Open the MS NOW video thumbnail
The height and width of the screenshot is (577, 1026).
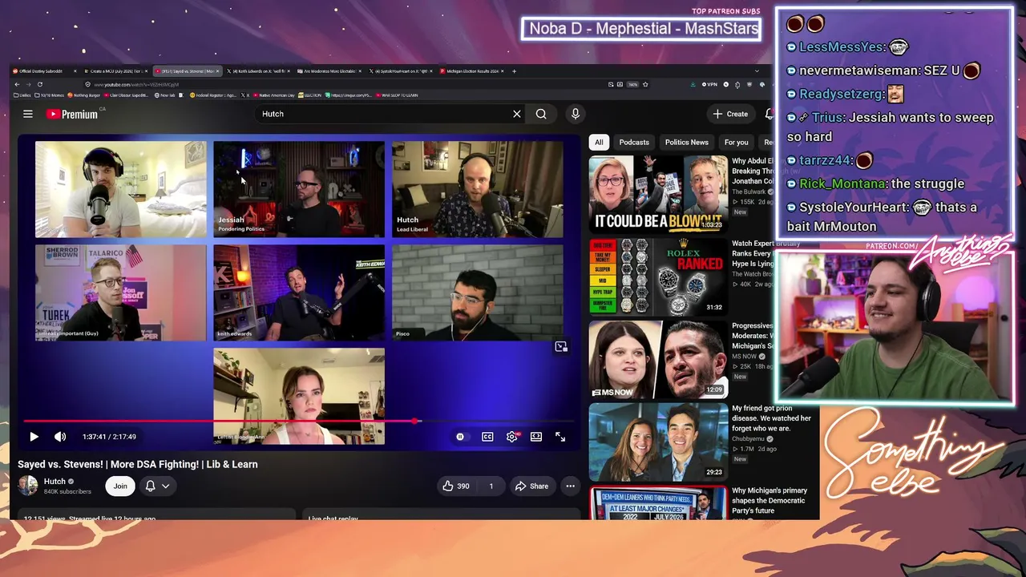[x=658, y=359]
